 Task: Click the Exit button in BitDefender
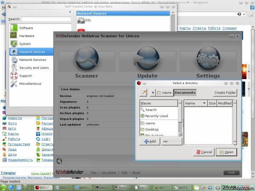point(232,173)
